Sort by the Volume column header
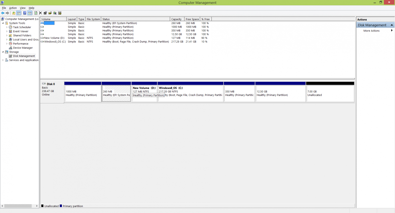 (53, 19)
